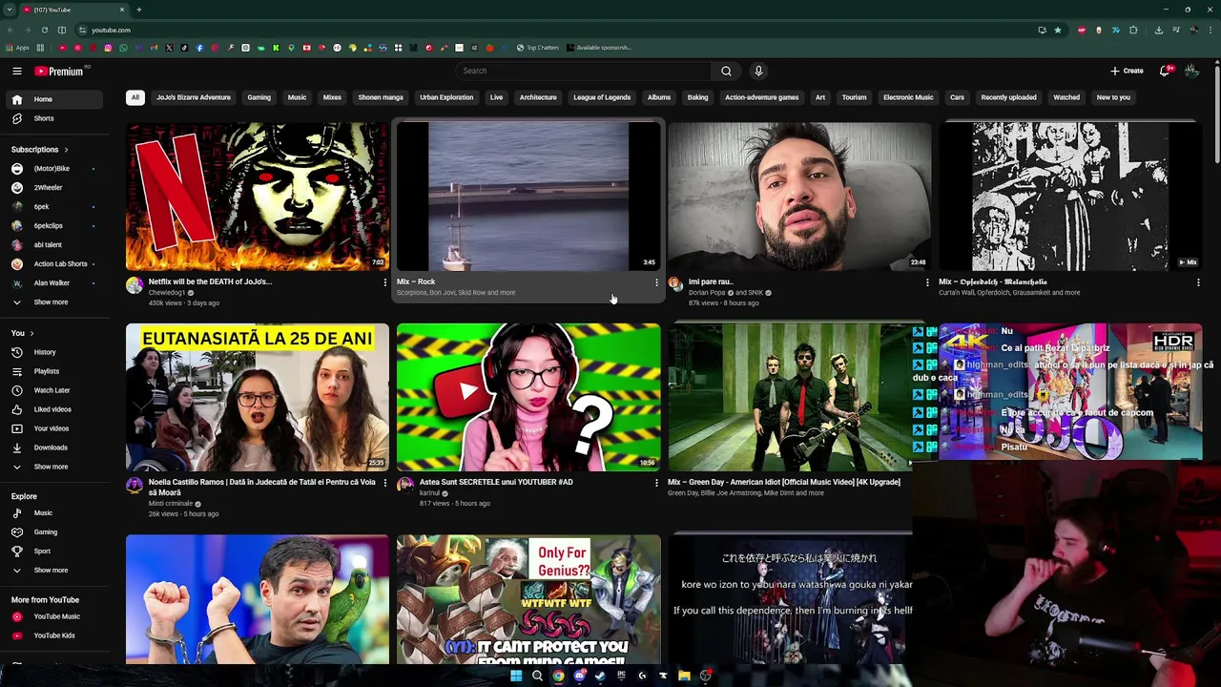Open Chrome downloads icon
Screen dimensions: 1221x687
point(1158,30)
